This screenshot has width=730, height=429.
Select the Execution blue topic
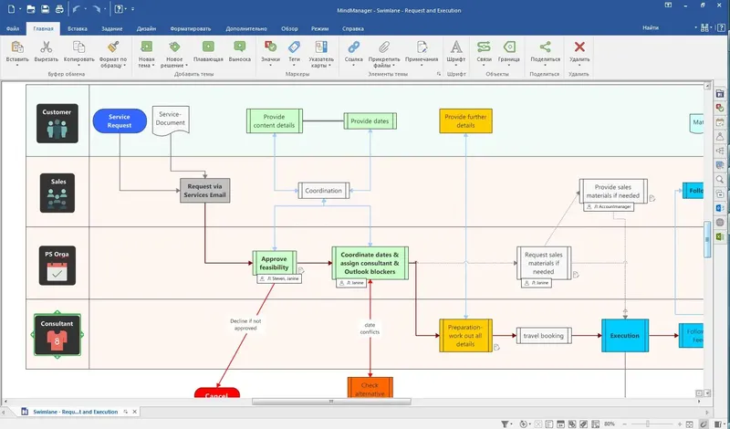click(x=625, y=335)
